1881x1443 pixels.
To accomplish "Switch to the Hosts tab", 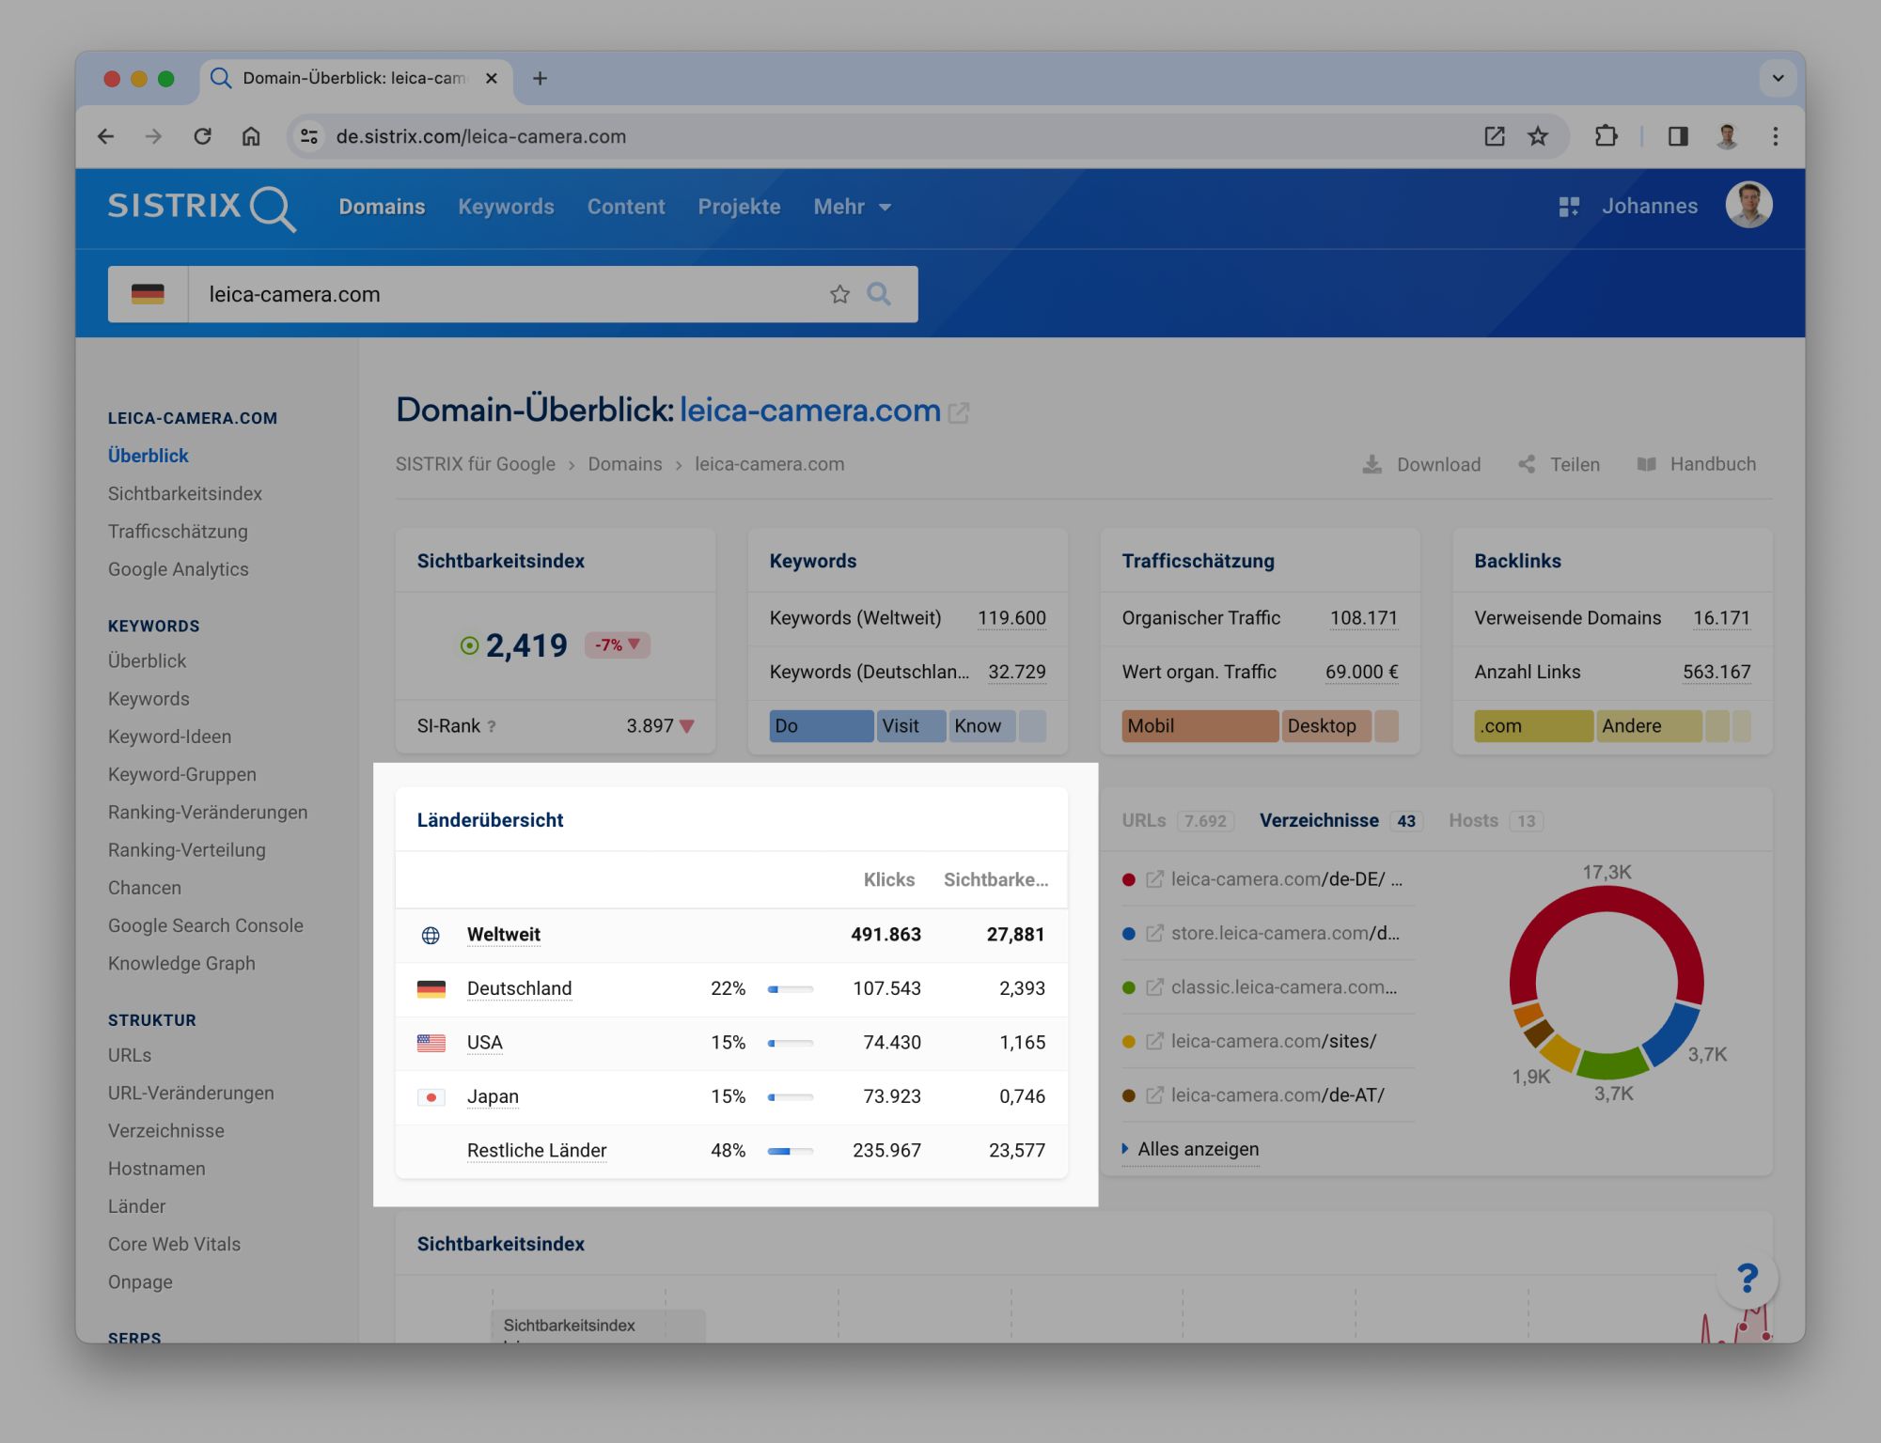I will 1473,820.
